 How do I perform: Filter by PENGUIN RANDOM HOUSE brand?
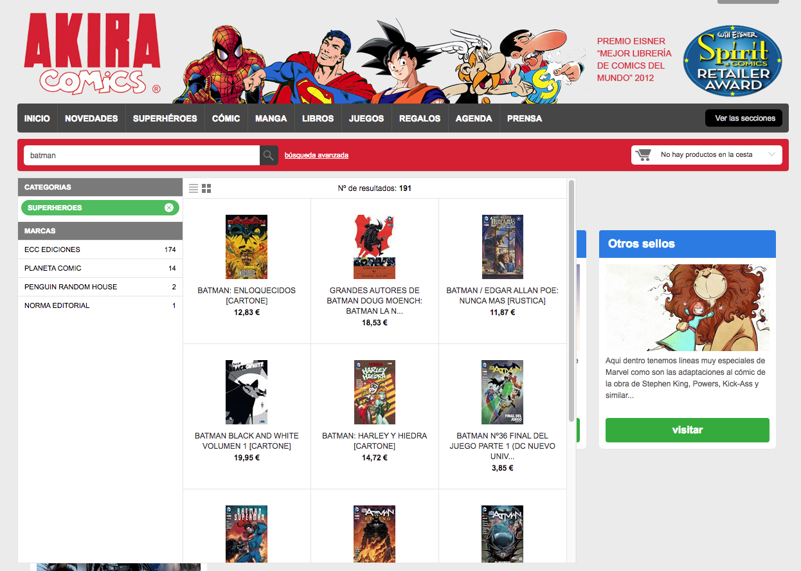(x=100, y=287)
